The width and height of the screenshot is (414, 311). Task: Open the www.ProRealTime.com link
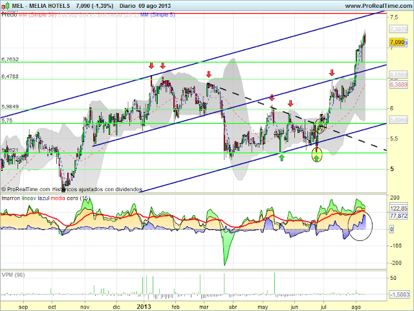(x=379, y=6)
